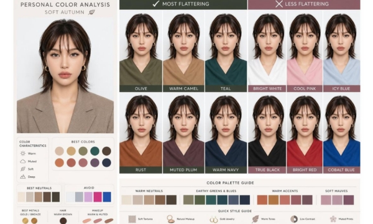Pick the olive green swatch in Best Colors
This screenshot has height=224, width=373.
point(83,151)
